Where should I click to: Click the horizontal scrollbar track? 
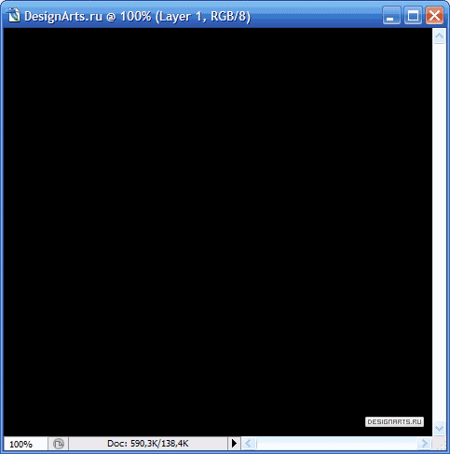click(336, 443)
